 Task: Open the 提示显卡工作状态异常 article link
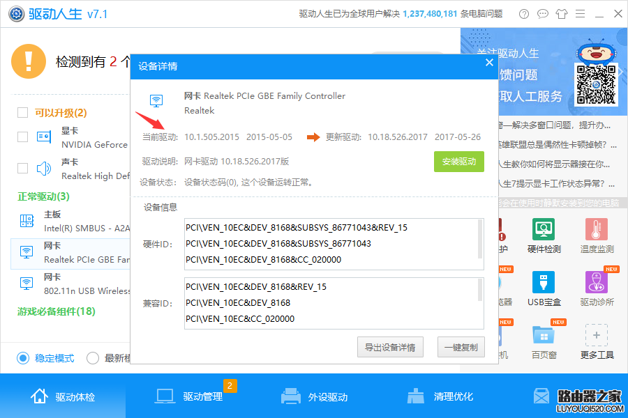click(x=557, y=184)
